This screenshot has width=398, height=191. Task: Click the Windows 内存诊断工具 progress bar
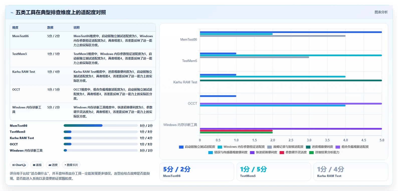(101, 150)
